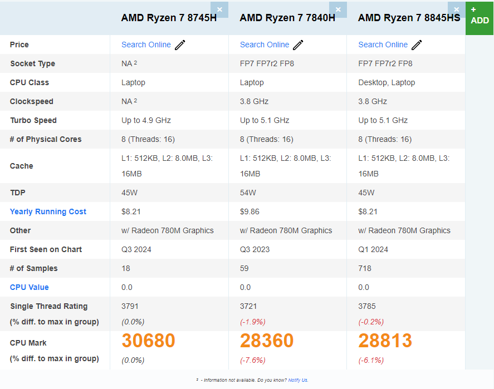Click the 54W TDP value
Viewport: 494px width, 389px height.
tap(248, 193)
